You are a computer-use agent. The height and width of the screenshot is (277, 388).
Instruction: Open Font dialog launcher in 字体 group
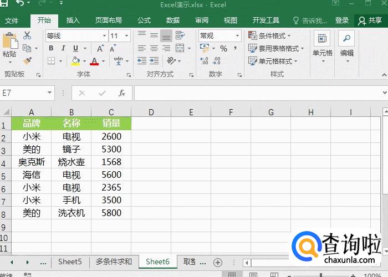(129, 75)
